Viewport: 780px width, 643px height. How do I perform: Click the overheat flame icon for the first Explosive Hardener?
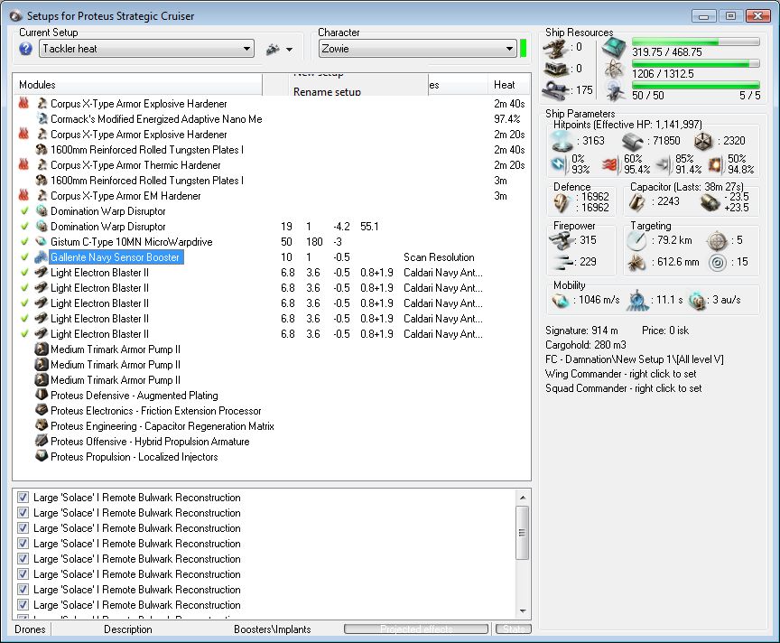(23, 104)
